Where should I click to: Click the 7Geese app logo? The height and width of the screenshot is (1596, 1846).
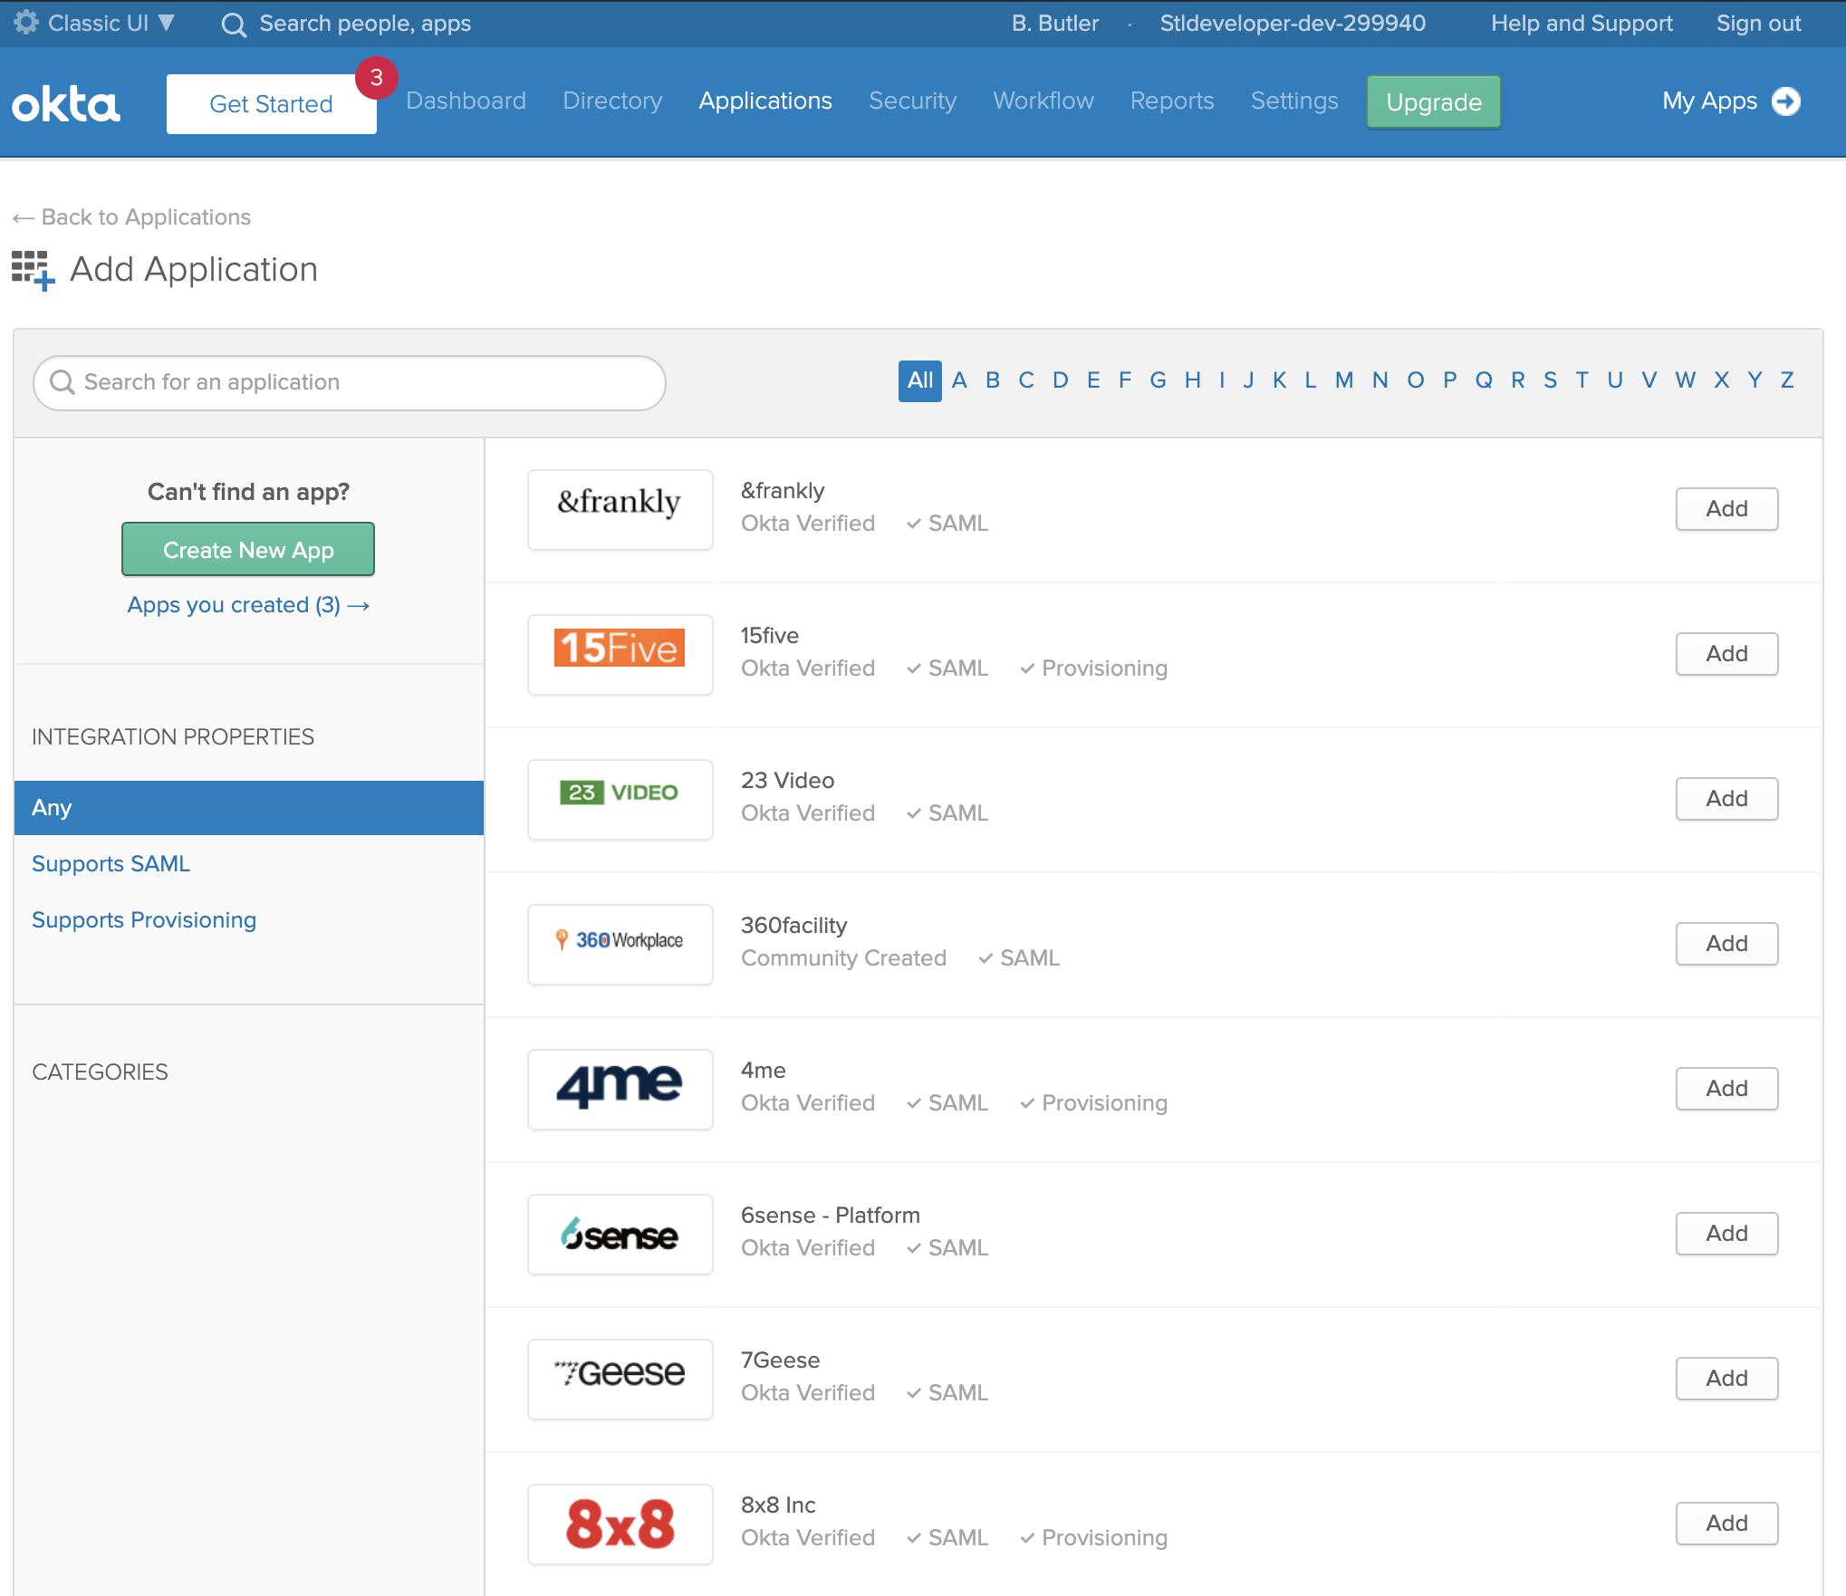click(x=620, y=1379)
